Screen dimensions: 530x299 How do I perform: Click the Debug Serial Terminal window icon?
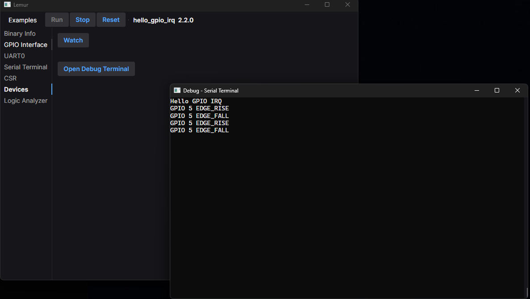177,90
